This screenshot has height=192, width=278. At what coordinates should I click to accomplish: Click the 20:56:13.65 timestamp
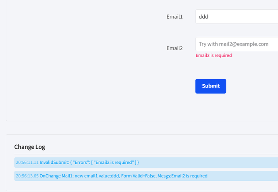(27, 176)
